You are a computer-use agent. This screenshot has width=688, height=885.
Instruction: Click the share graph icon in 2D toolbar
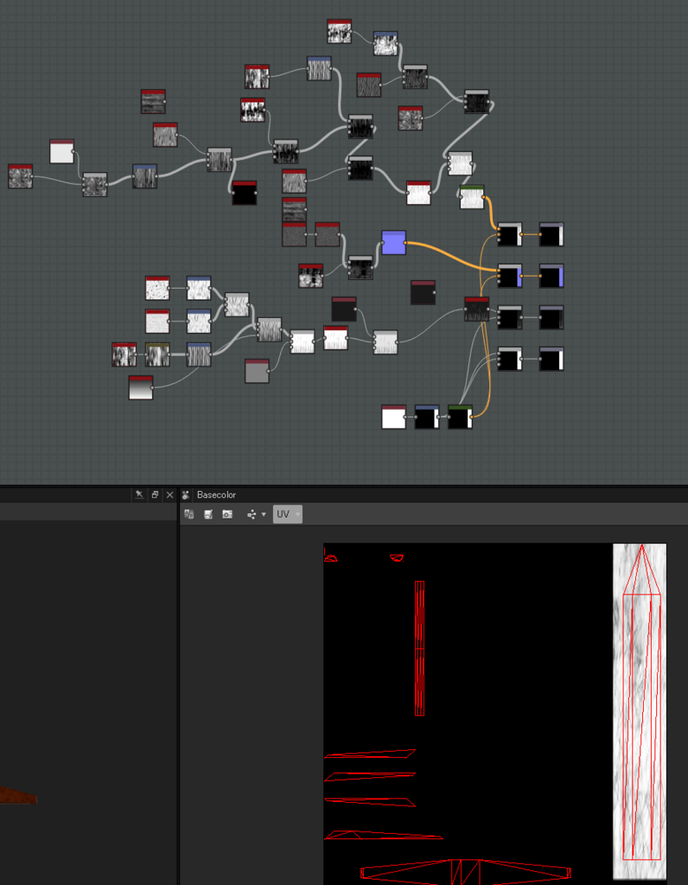point(252,514)
